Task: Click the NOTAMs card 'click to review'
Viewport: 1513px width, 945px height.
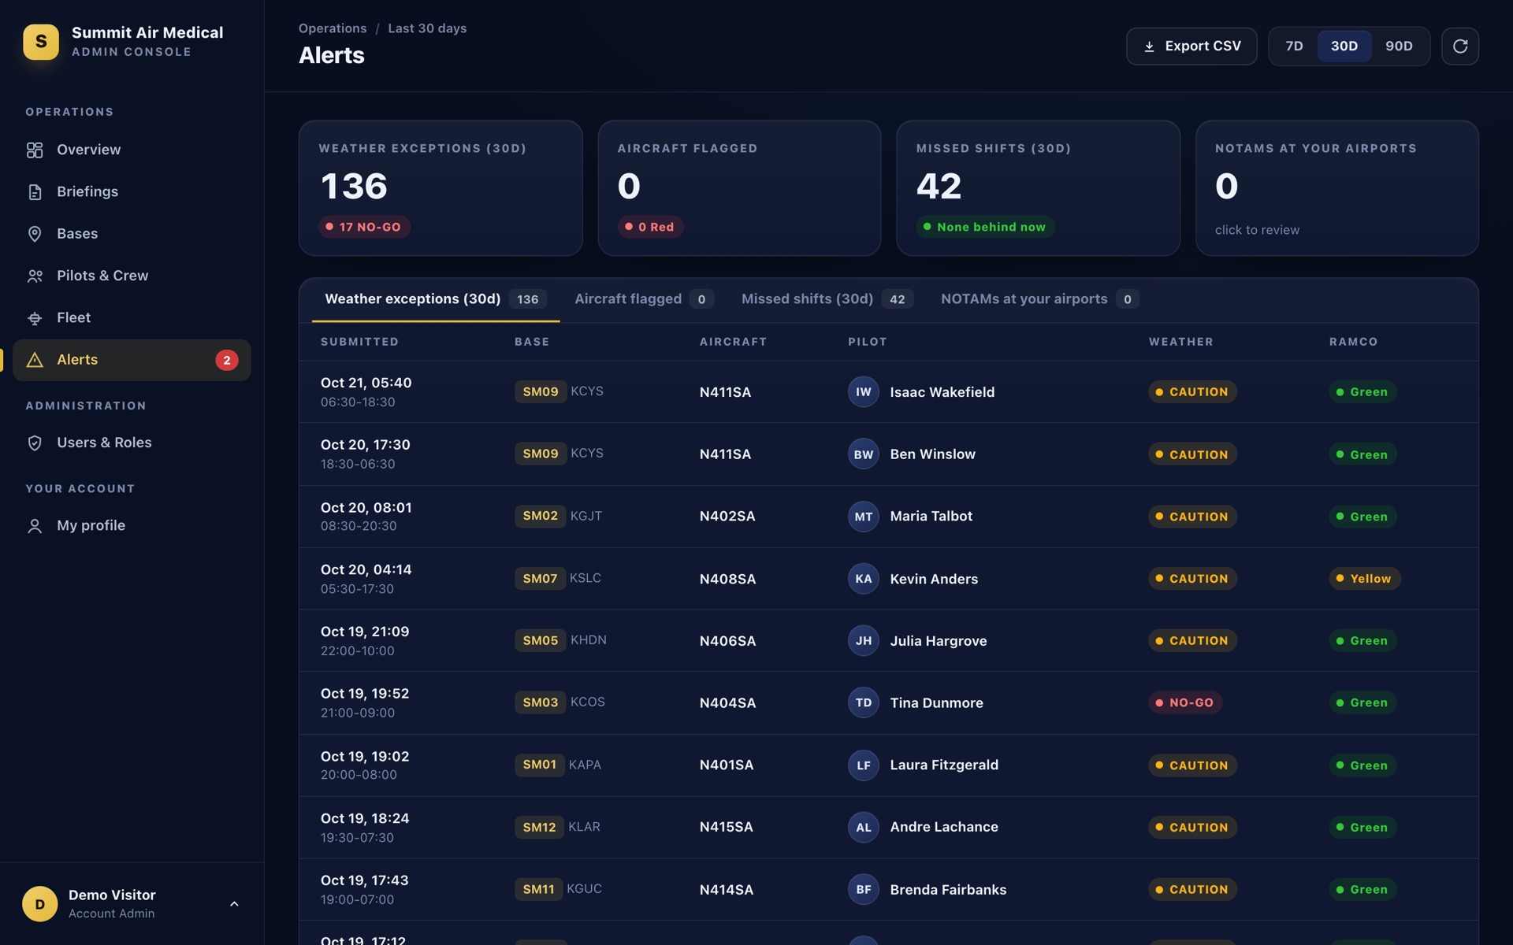Action: point(1257,230)
